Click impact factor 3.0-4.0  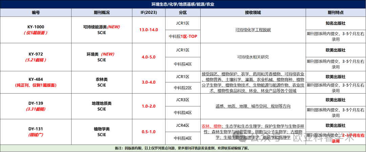(x=148, y=82)
